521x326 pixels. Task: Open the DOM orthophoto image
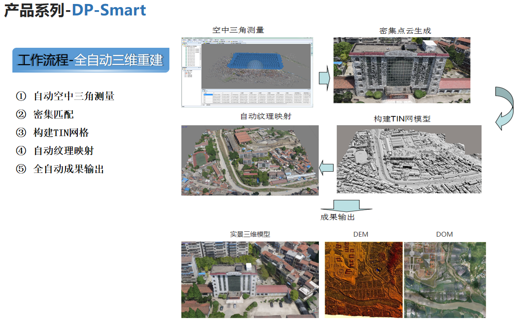(x=445, y=280)
